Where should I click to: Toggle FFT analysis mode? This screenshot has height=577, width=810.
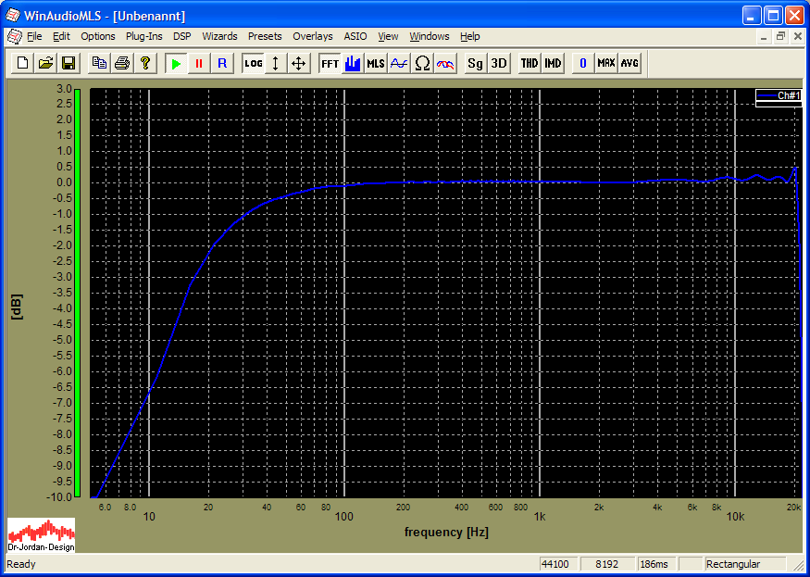pyautogui.click(x=330, y=63)
